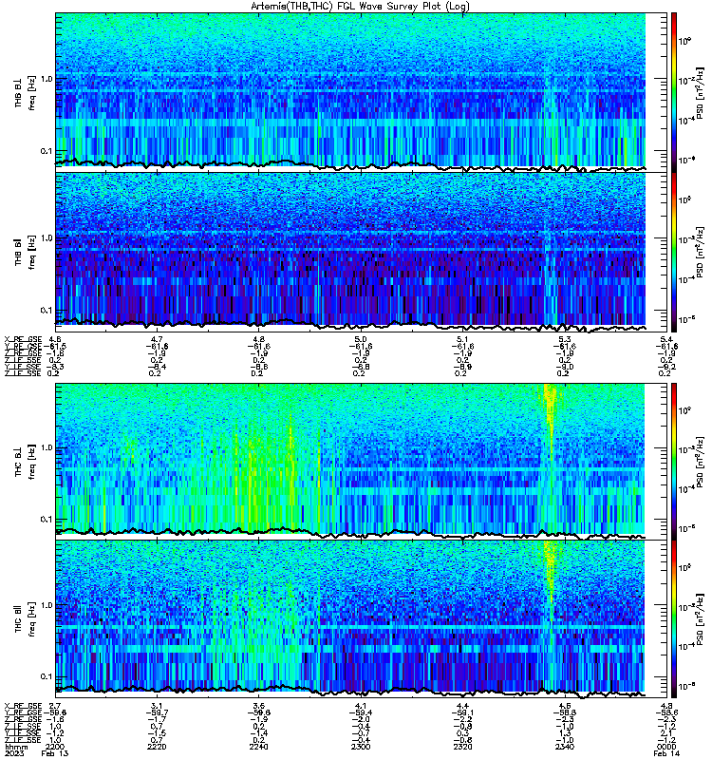
Task: Click the PSD [nT²/Hz] label of the THC B⊥ panel
Action: click(701, 462)
